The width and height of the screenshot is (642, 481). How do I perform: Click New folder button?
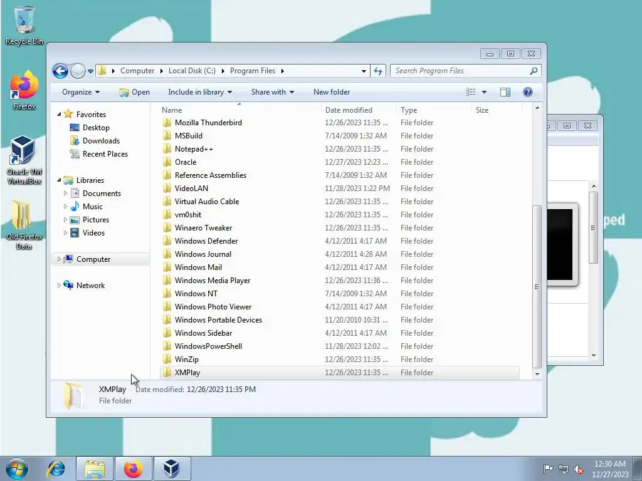pos(332,92)
